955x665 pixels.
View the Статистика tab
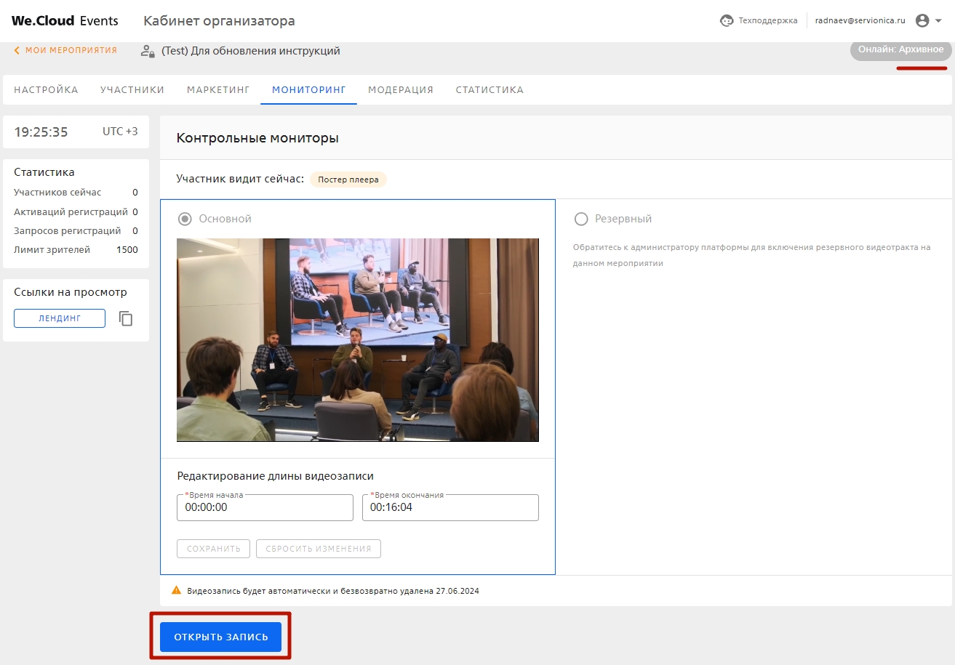490,90
